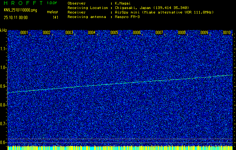Click the 0.9 frequency axis tick
Viewport: 236px width, 150px height.
(3, 86)
